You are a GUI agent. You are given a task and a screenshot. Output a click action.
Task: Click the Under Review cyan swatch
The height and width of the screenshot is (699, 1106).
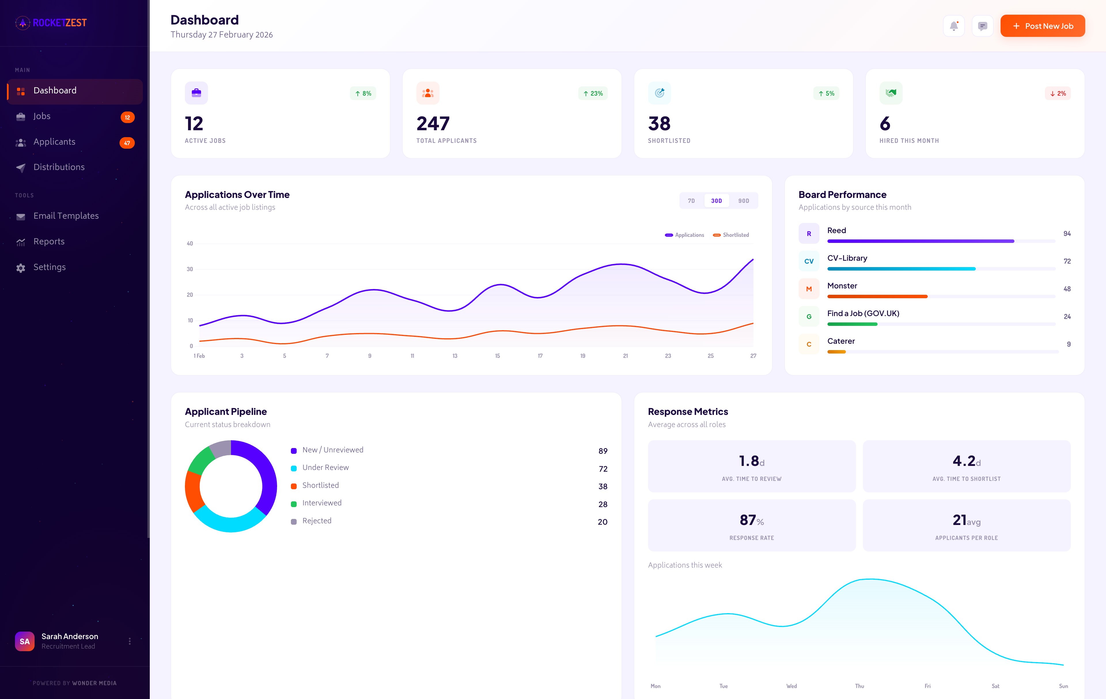[293, 468]
